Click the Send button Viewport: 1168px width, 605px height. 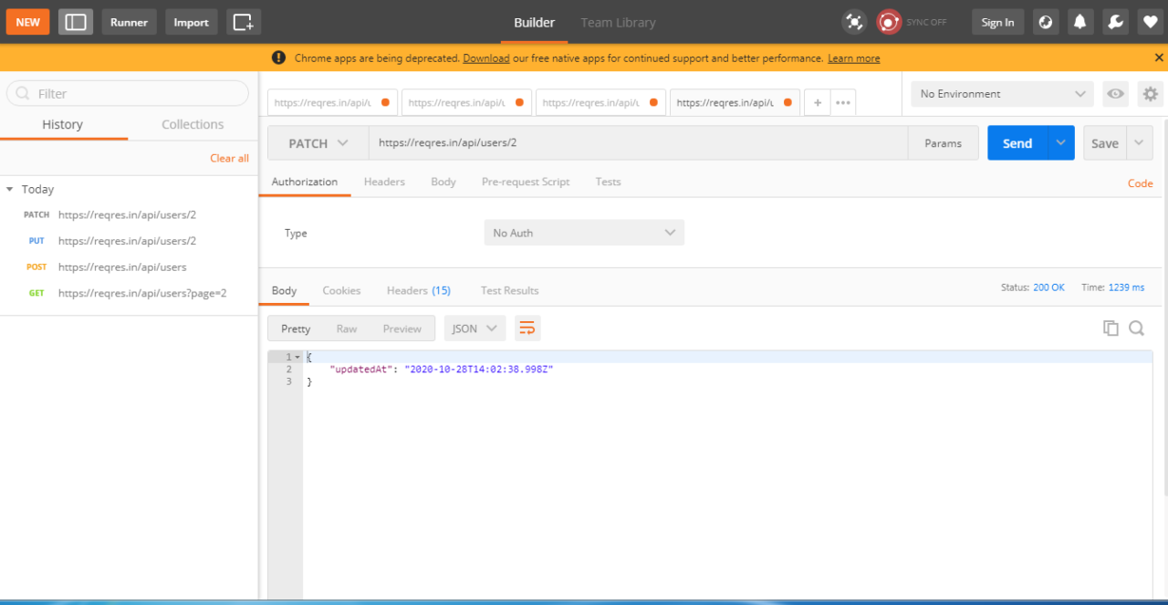click(1016, 142)
